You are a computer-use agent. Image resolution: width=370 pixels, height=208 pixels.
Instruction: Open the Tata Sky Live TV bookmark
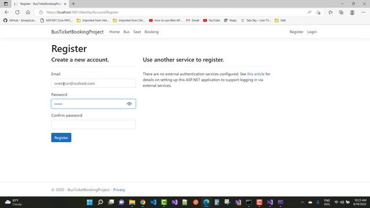[256, 20]
